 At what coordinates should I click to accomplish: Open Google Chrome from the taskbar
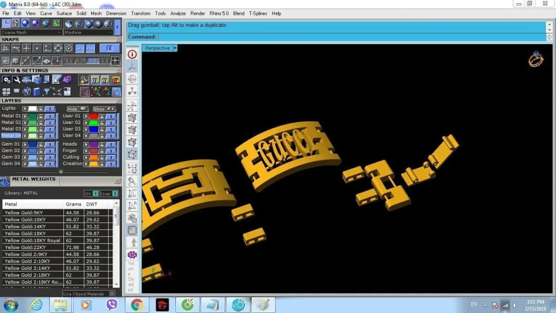(136, 305)
